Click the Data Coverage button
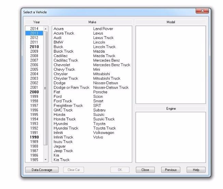This screenshot has height=189, width=223. click(x=42, y=170)
